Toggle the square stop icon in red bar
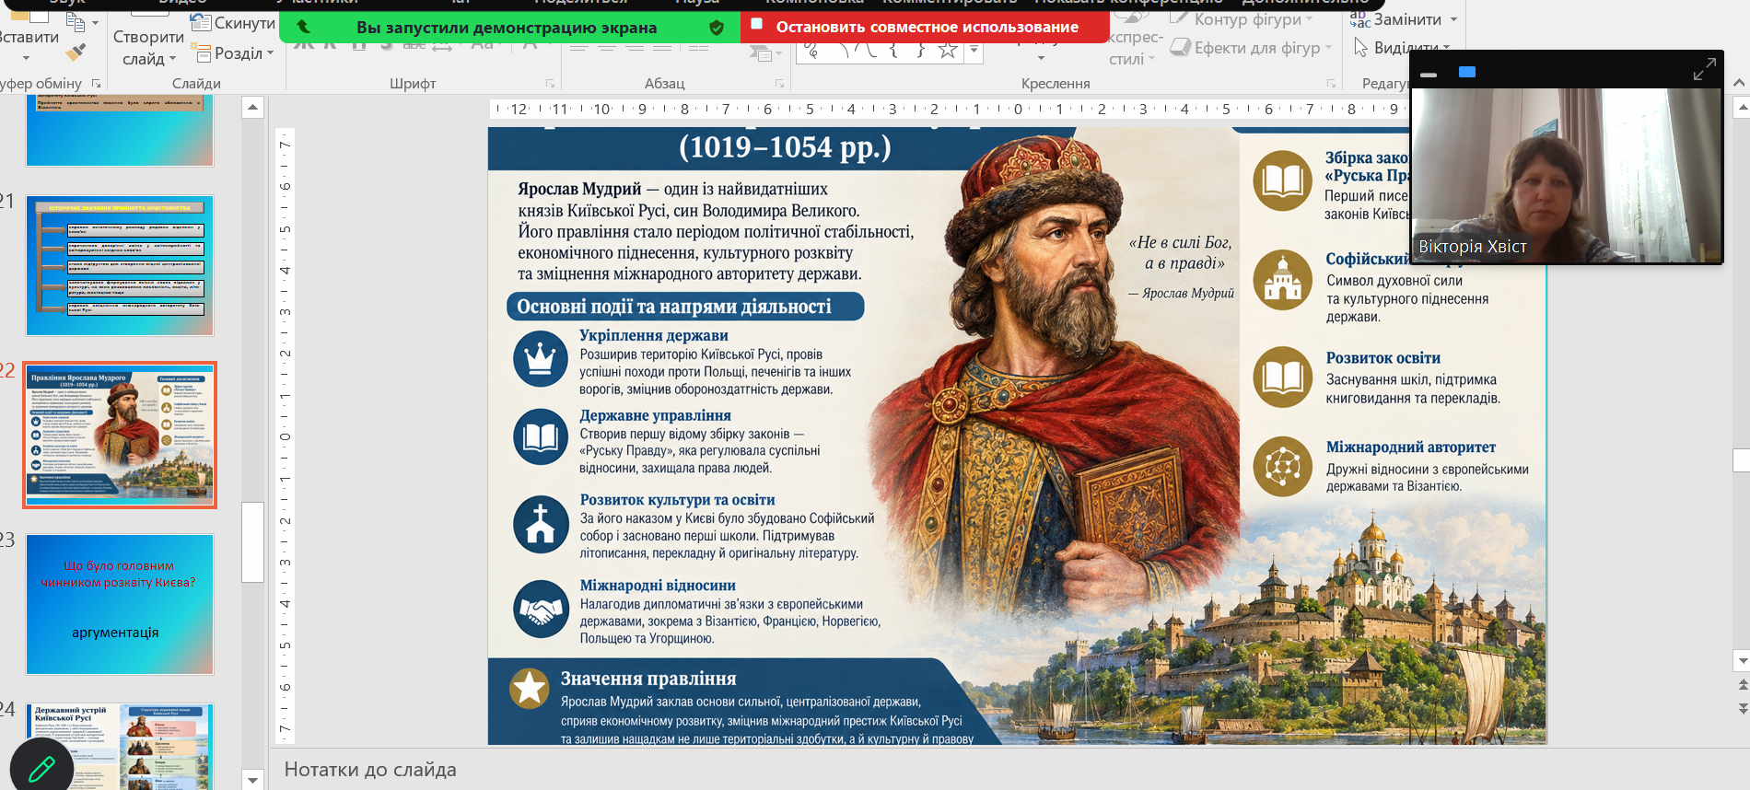 (757, 25)
